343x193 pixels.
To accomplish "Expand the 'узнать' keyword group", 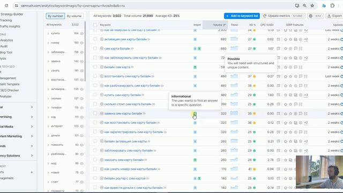I will (48, 71).
